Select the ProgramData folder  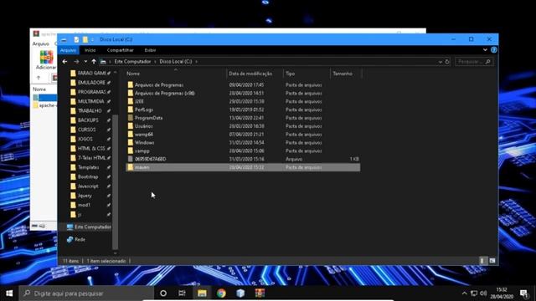(243, 118)
